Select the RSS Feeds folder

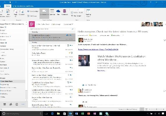3,65
